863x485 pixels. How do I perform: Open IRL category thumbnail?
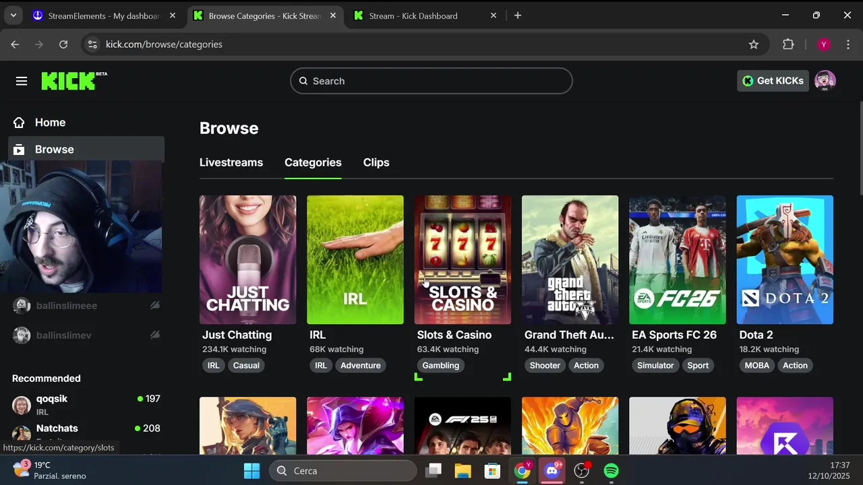(355, 260)
